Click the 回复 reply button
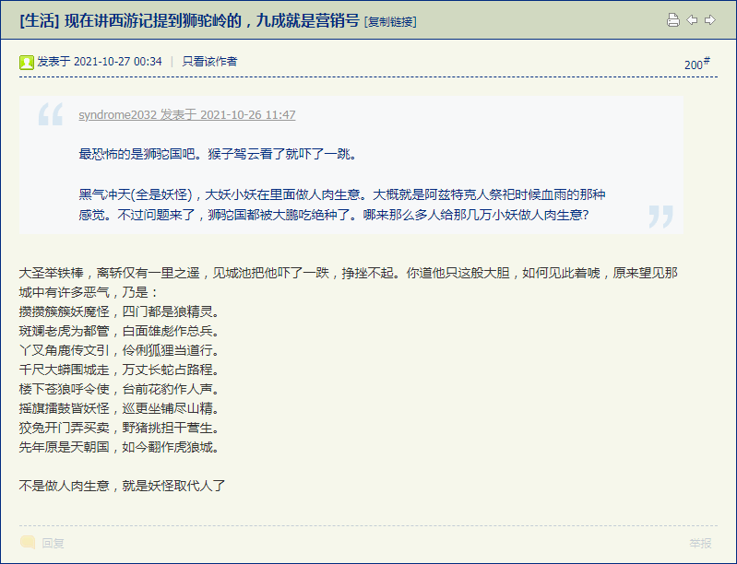 click(53, 544)
